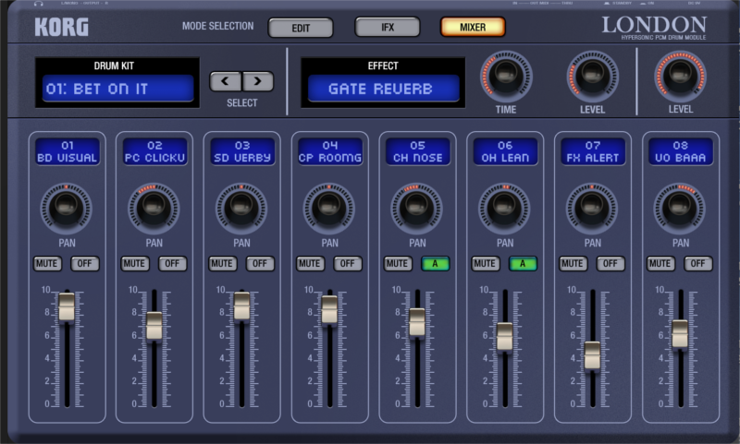The width and height of the screenshot is (740, 444).
Task: Toggle green A button on OH LEAN
Action: point(523,264)
